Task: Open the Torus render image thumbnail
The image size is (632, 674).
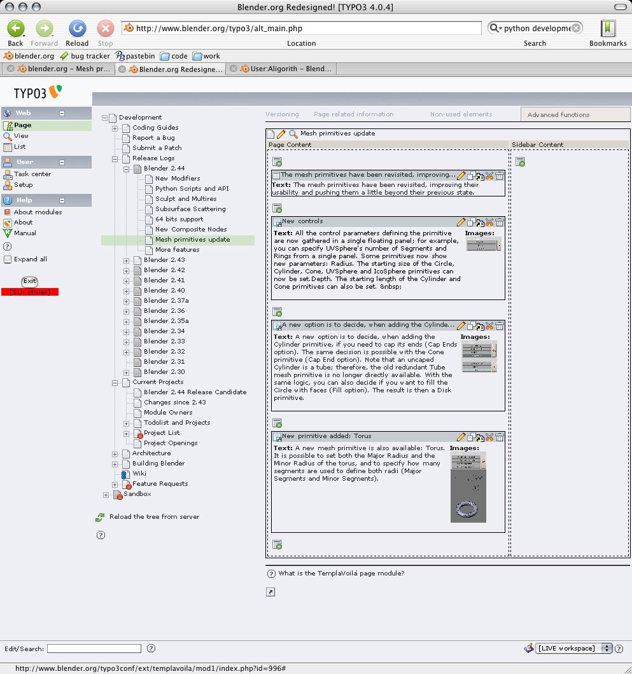Action: pos(468,497)
